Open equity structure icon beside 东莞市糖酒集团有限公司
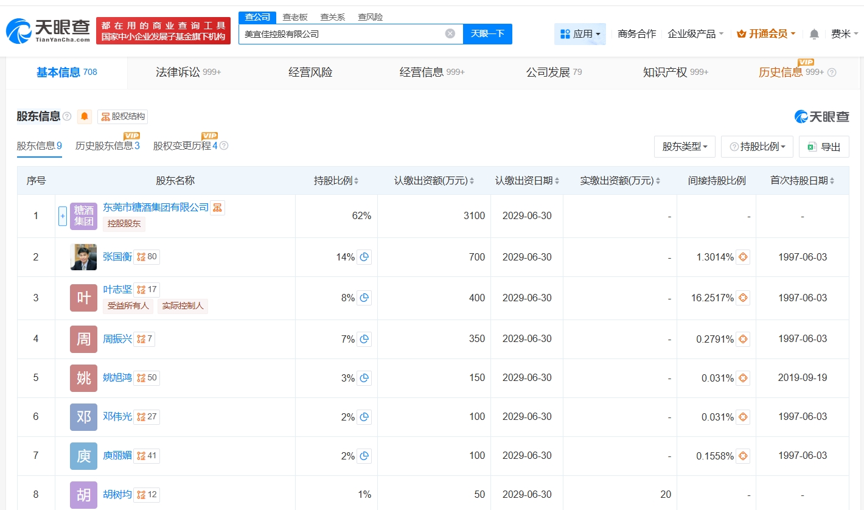This screenshot has height=510, width=864. 217,208
